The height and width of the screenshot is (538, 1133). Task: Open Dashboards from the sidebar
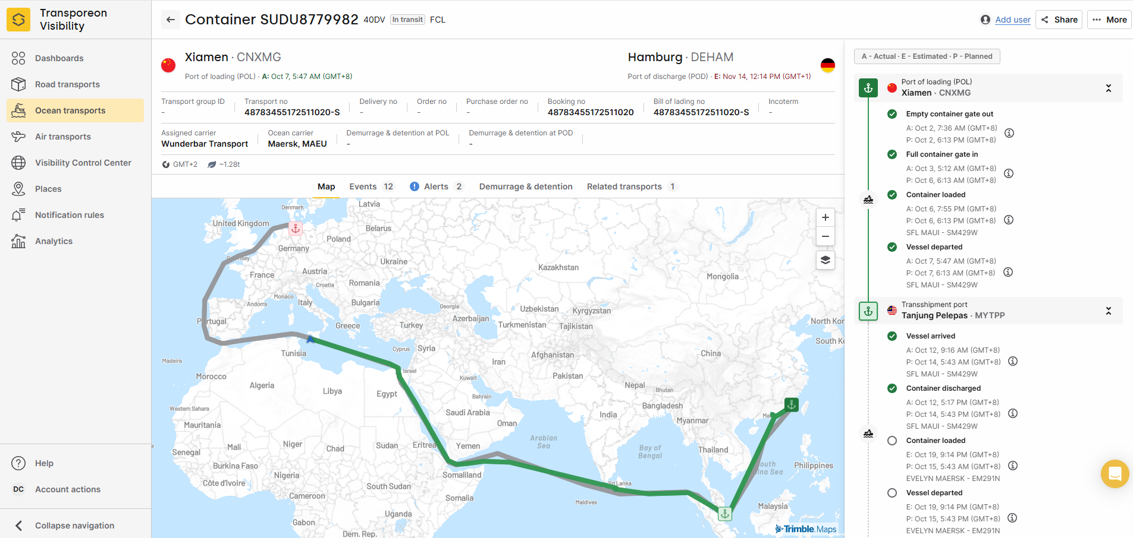[76, 58]
